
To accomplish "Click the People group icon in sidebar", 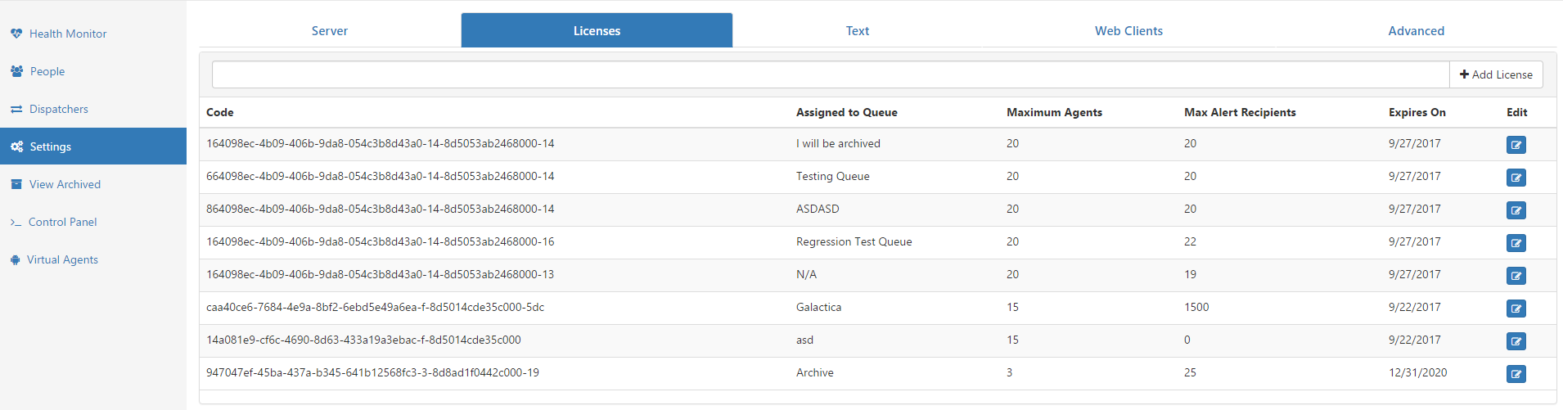I will tap(16, 71).
